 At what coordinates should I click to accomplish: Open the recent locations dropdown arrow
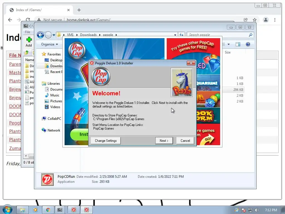(54, 35)
